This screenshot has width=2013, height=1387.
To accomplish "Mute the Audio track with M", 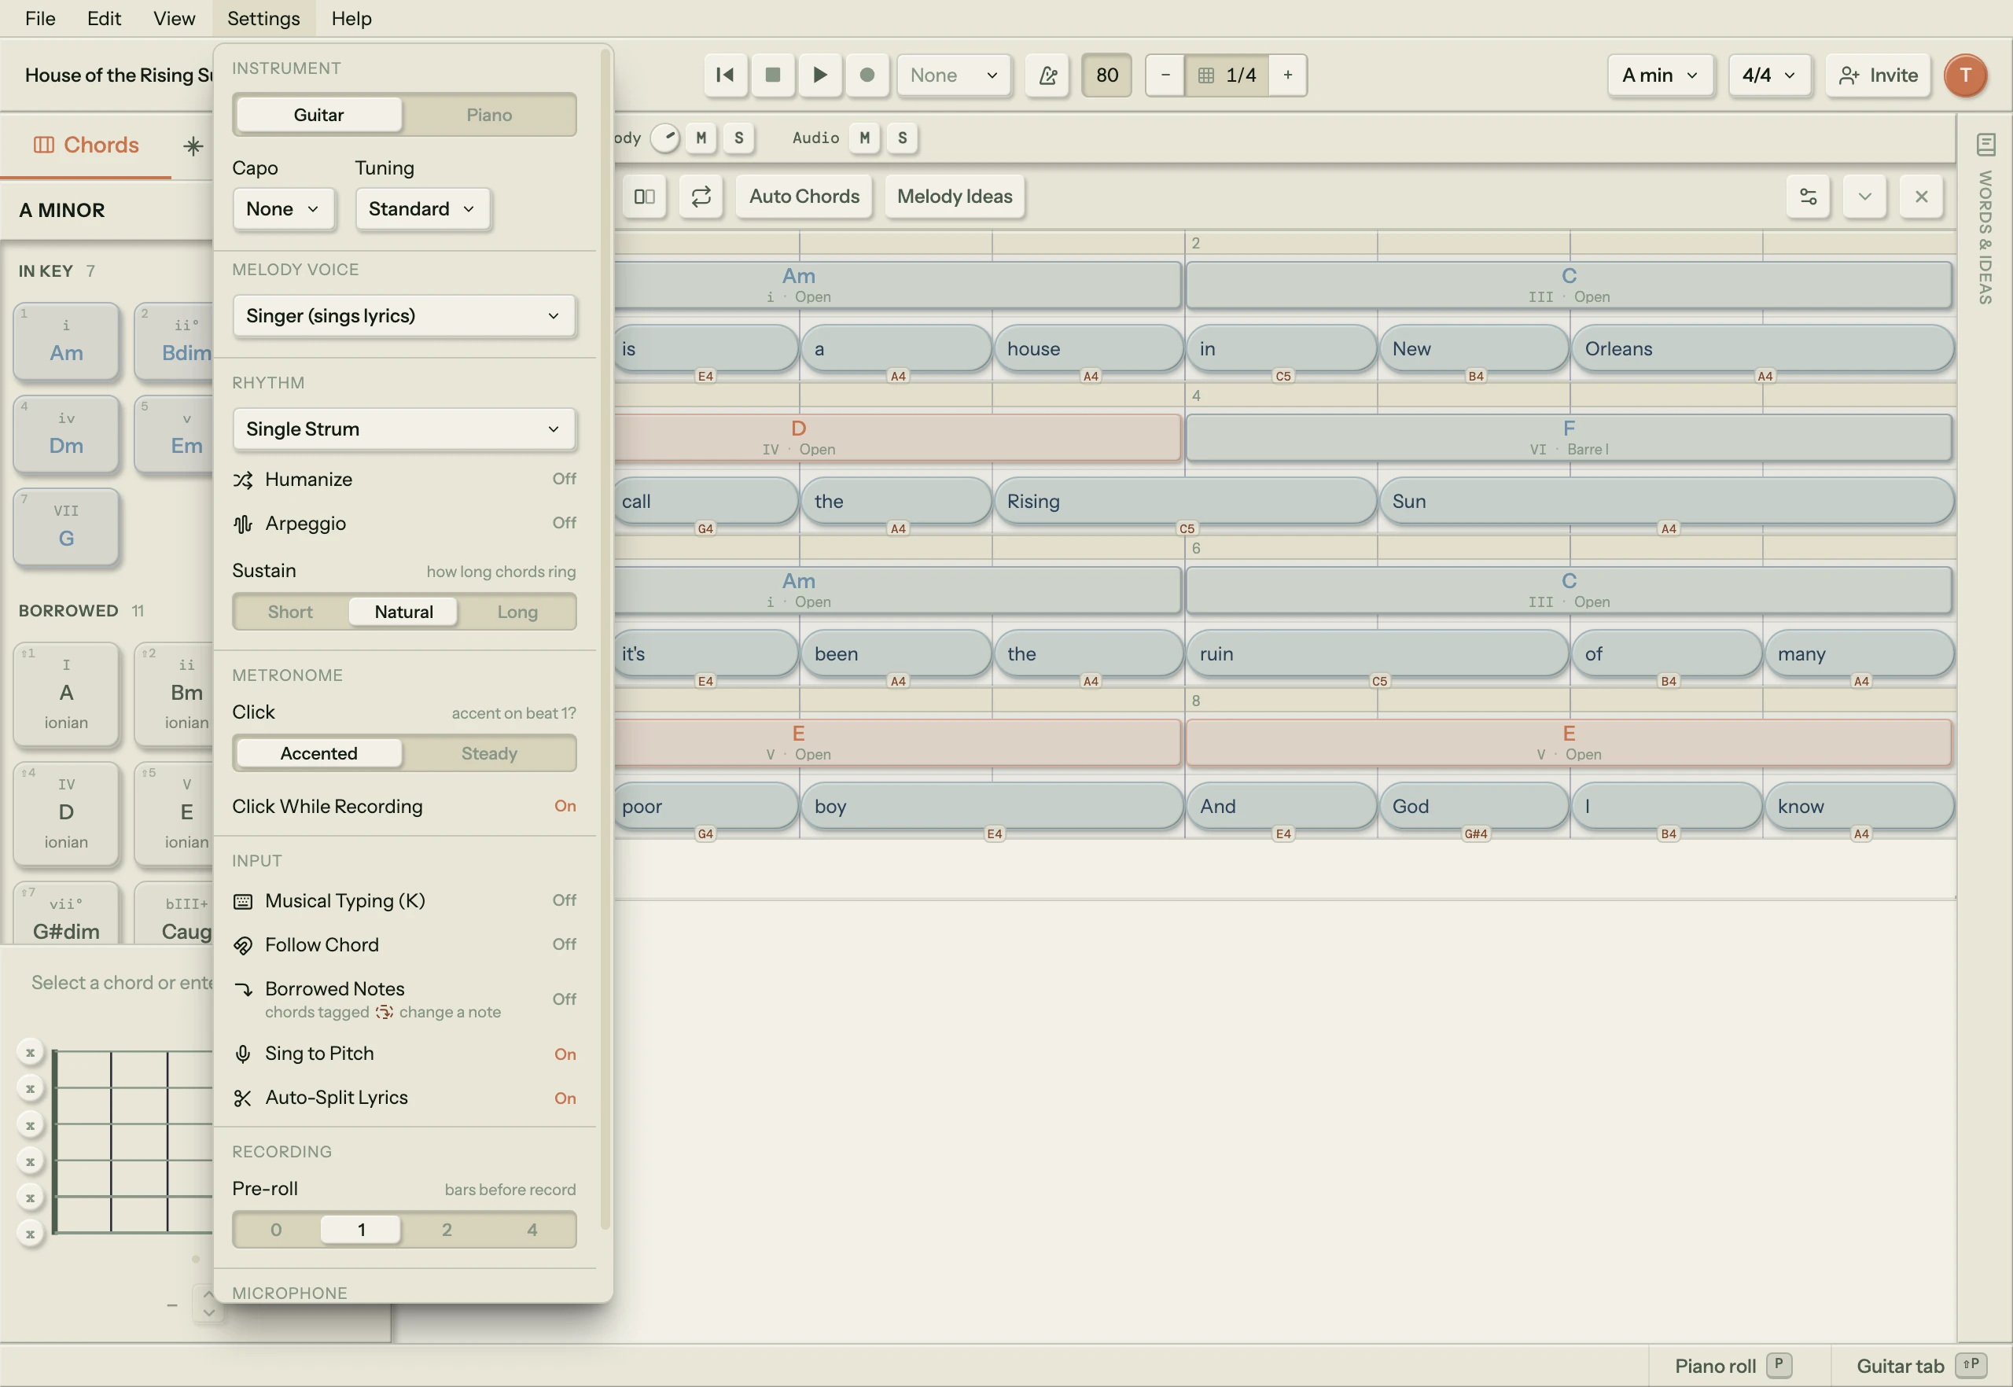I will (x=864, y=138).
